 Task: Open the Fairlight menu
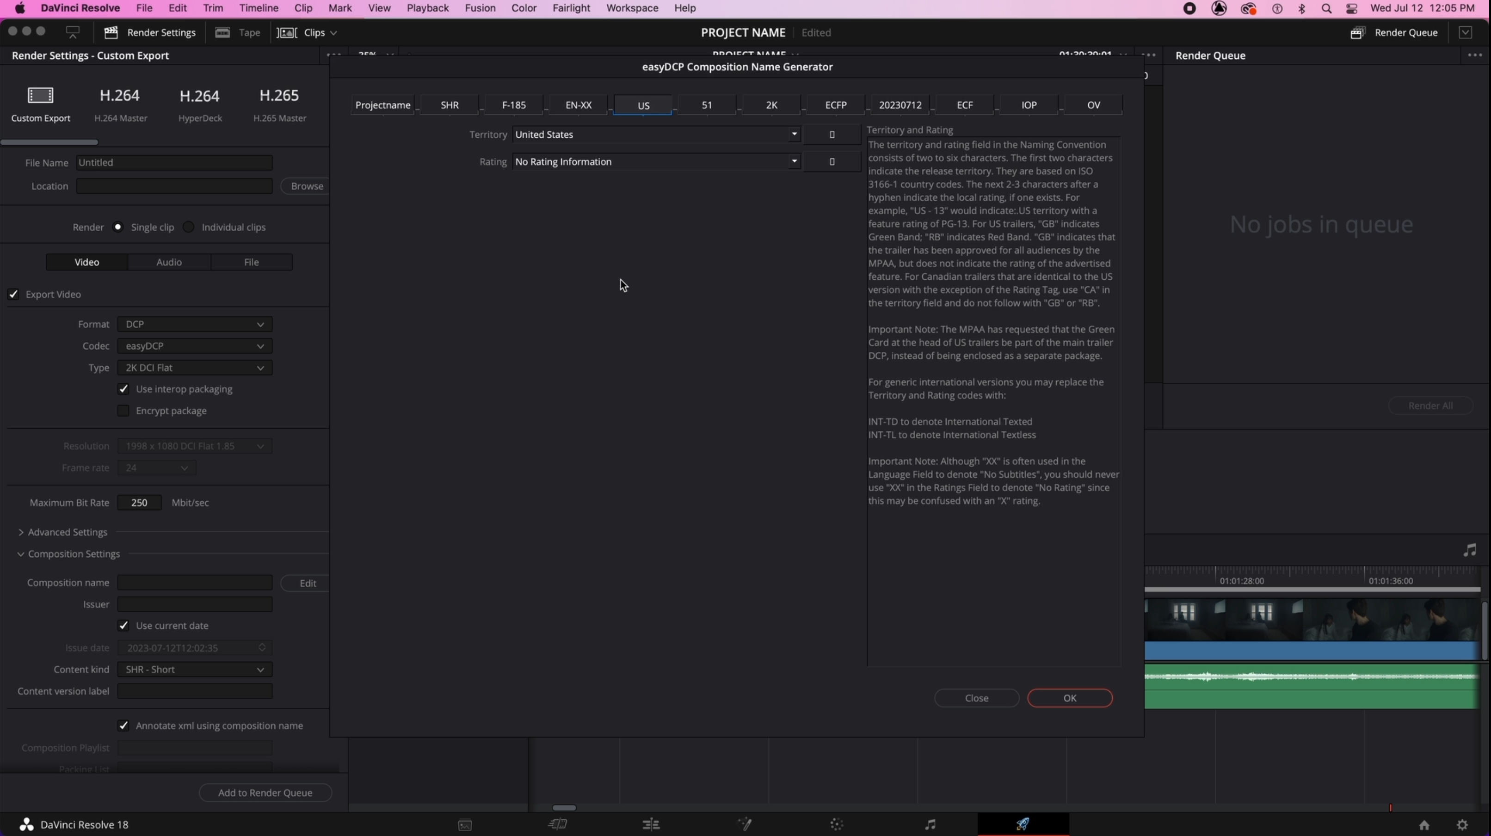click(571, 8)
